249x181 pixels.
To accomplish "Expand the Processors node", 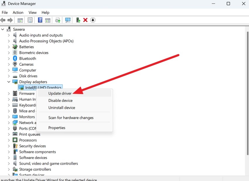I will [9, 140].
